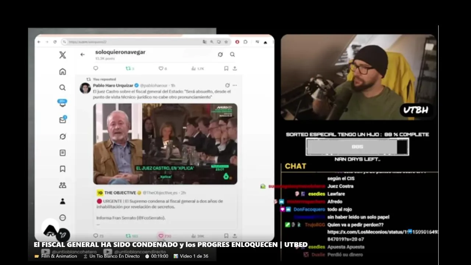This screenshot has height=265, width=471.
Task: Open the More circle menu in sidebar
Action: pos(63,218)
